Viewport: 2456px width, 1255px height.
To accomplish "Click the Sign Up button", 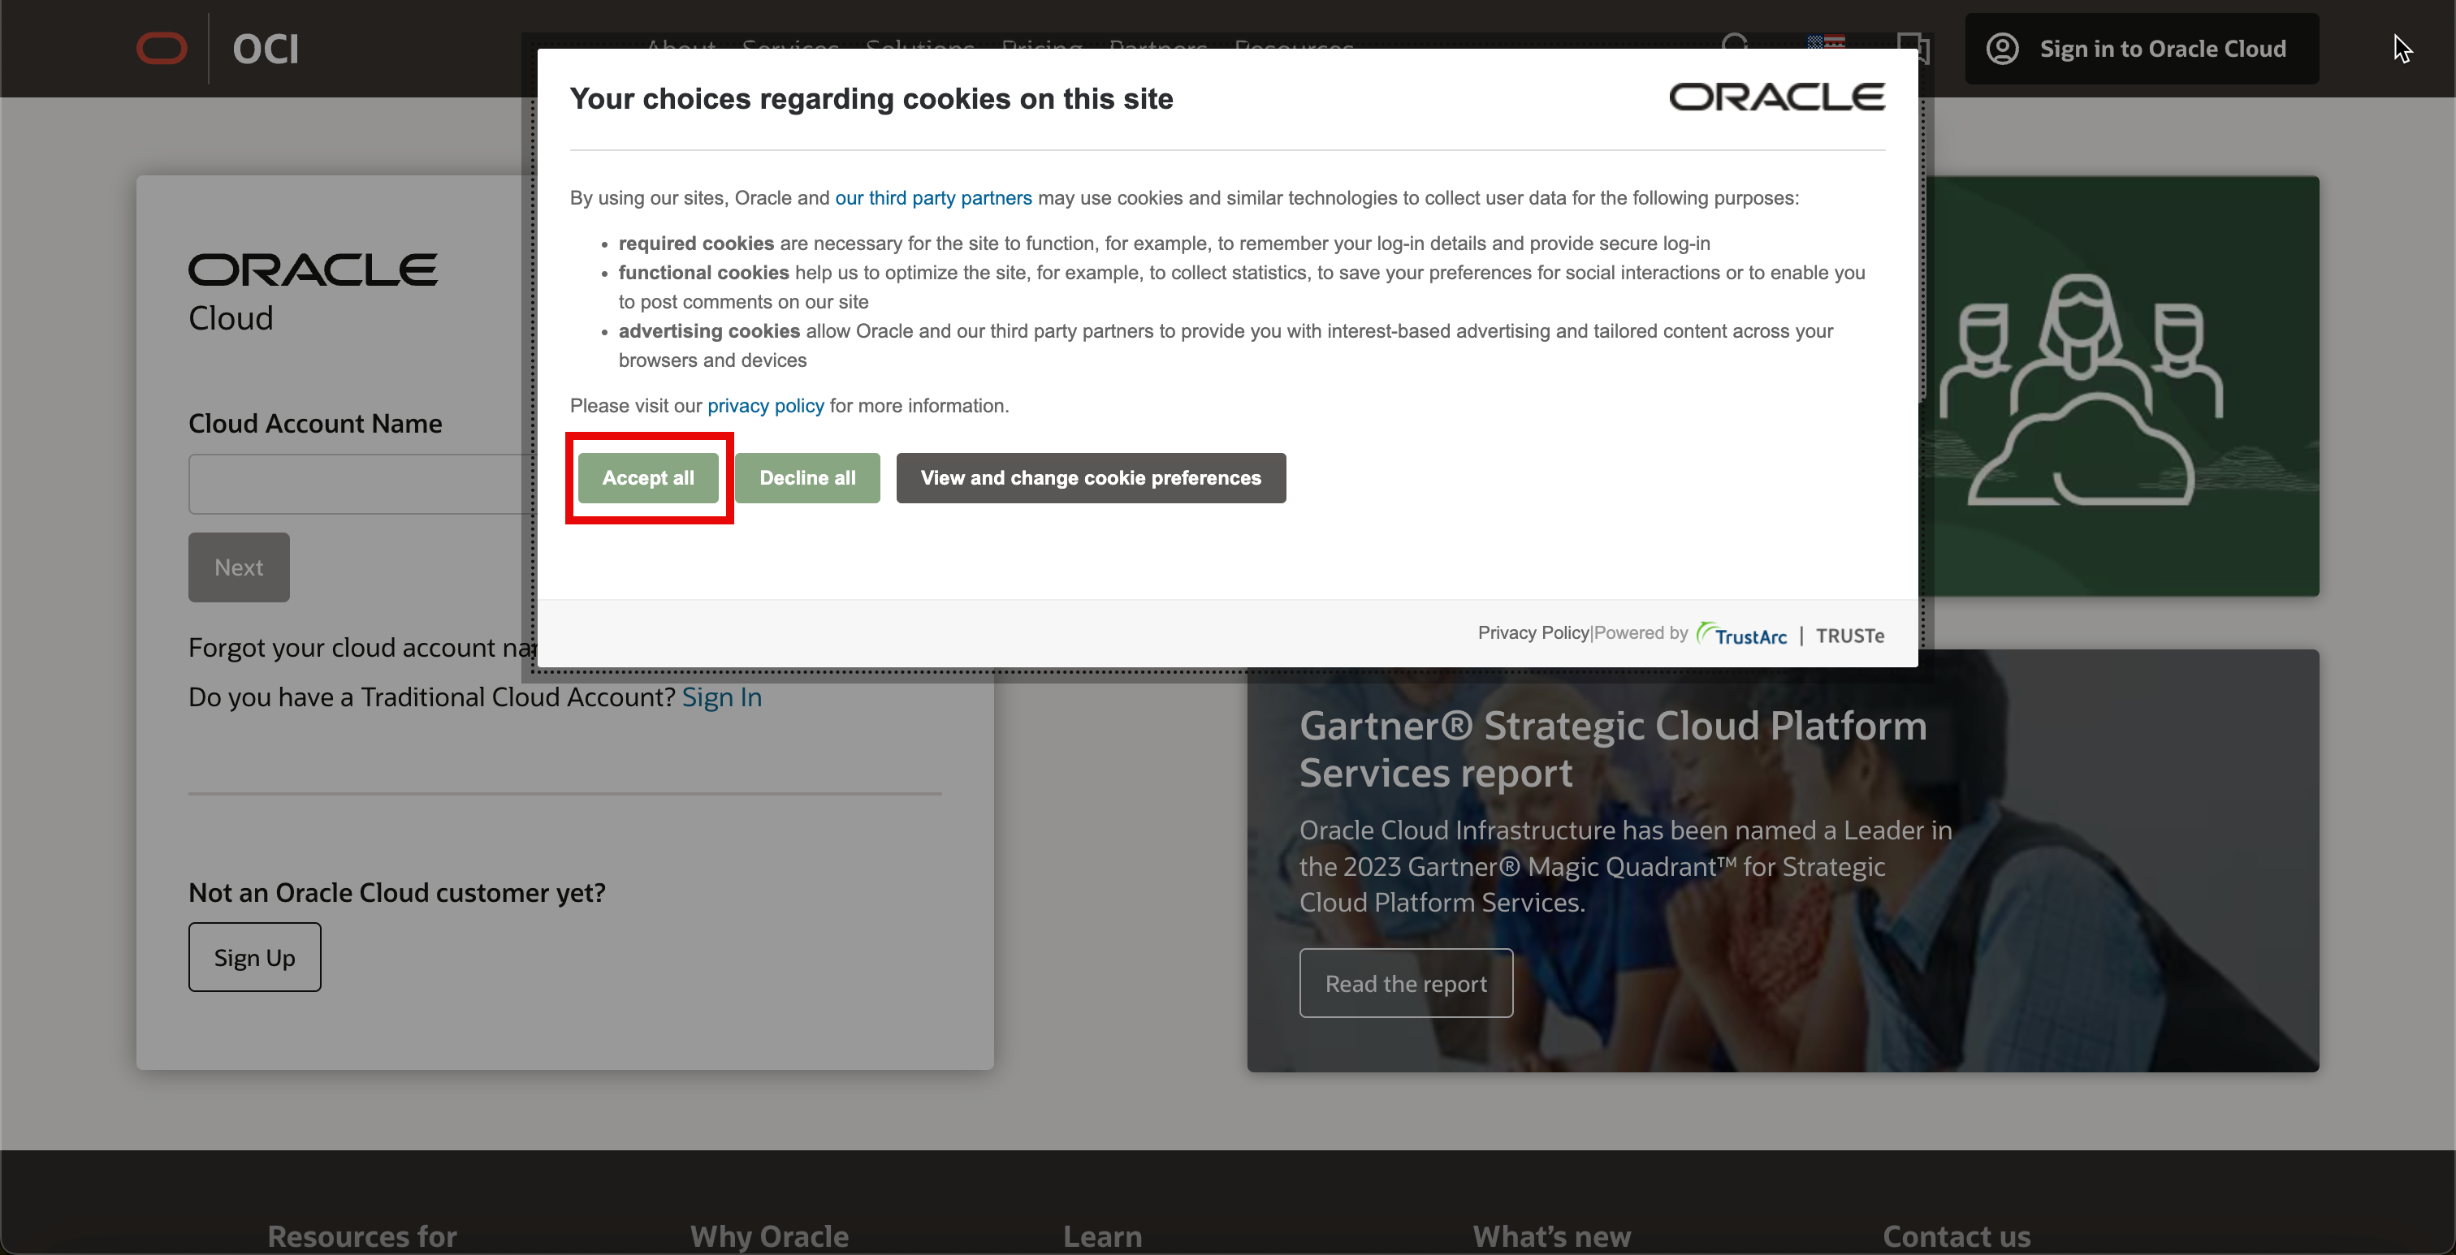I will (x=254, y=957).
